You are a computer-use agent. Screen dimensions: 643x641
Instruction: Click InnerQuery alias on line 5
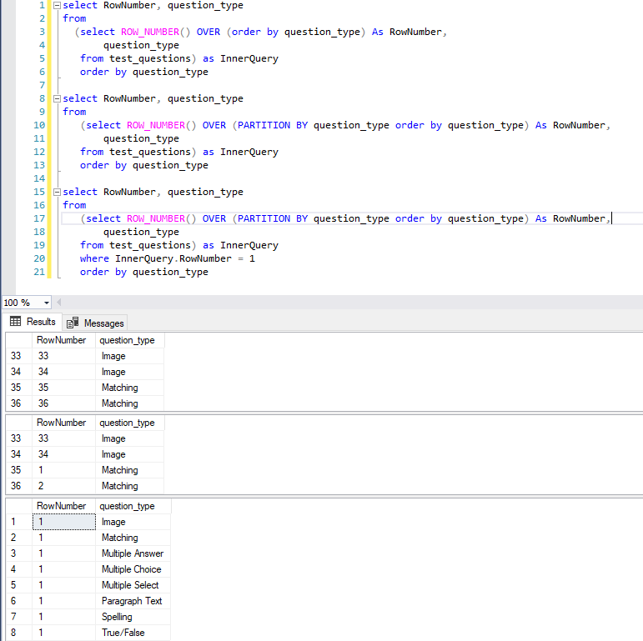249,58
